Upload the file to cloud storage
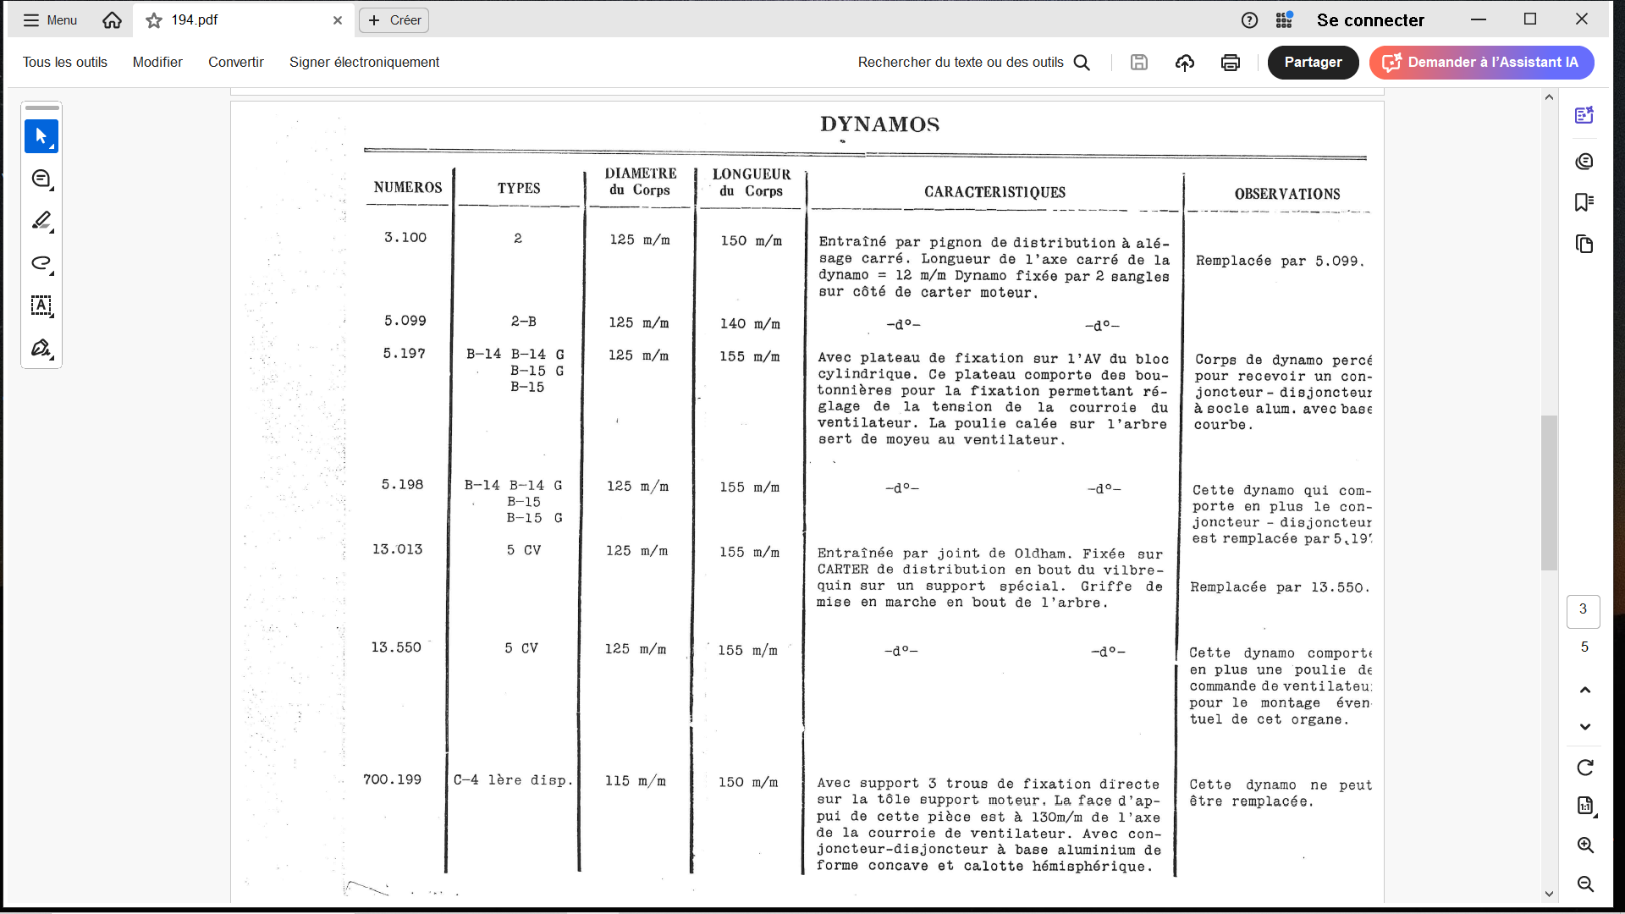This screenshot has width=1625, height=914. pos(1185,63)
